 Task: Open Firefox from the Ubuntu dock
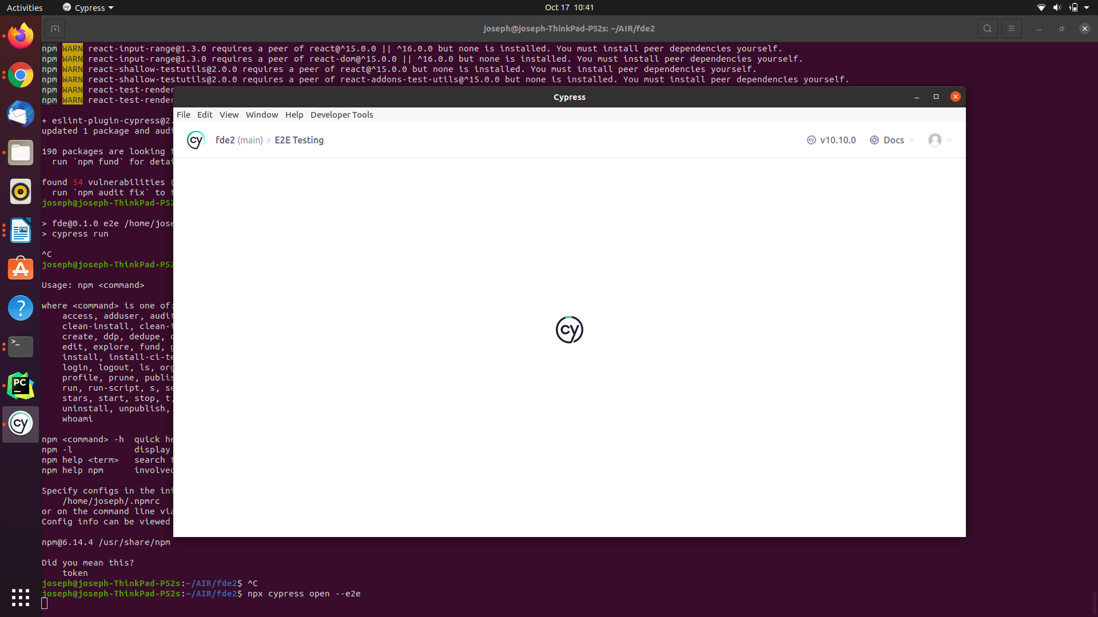[x=21, y=36]
